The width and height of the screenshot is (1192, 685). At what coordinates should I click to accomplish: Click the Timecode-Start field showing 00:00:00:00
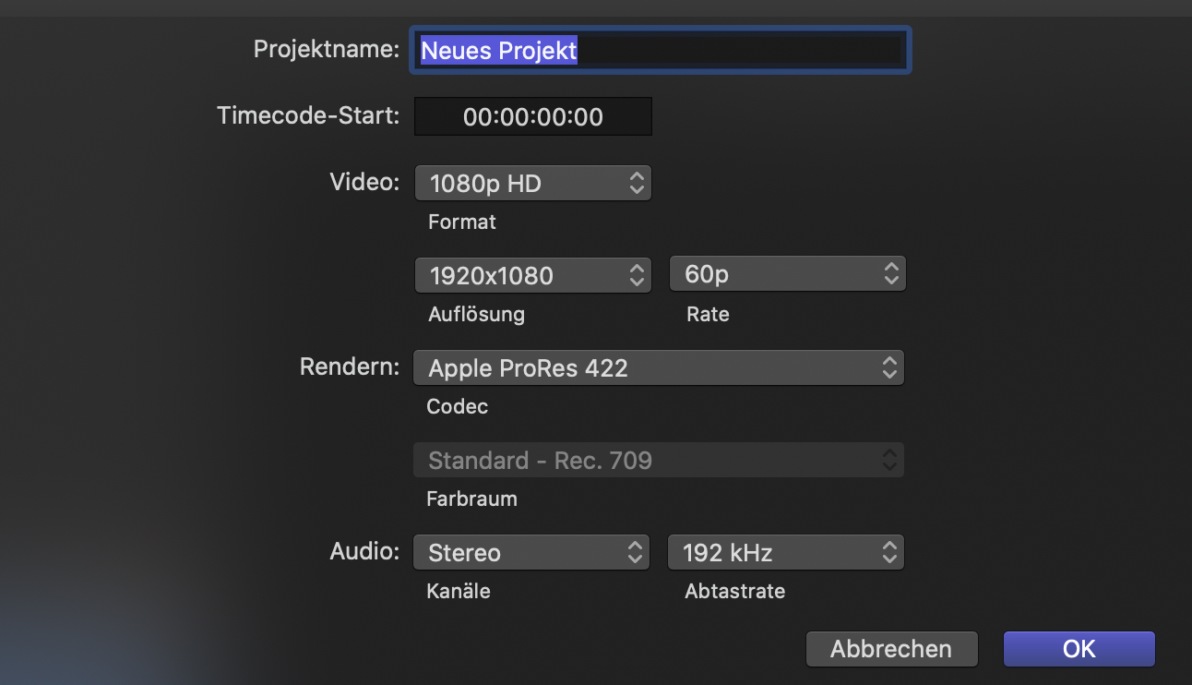(533, 117)
